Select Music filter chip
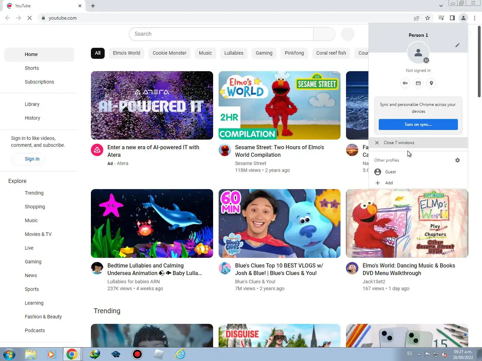This screenshot has width=482, height=361. (x=206, y=53)
